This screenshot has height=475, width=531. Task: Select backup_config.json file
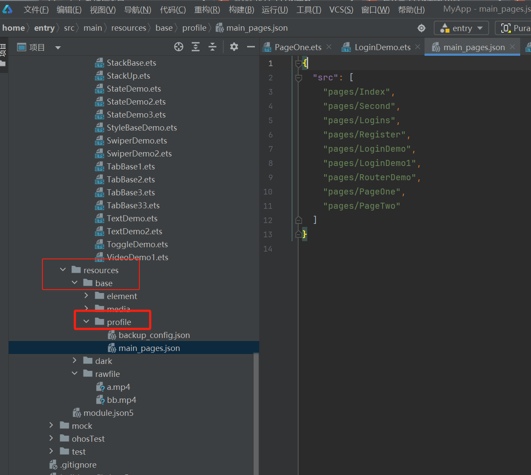(x=154, y=335)
